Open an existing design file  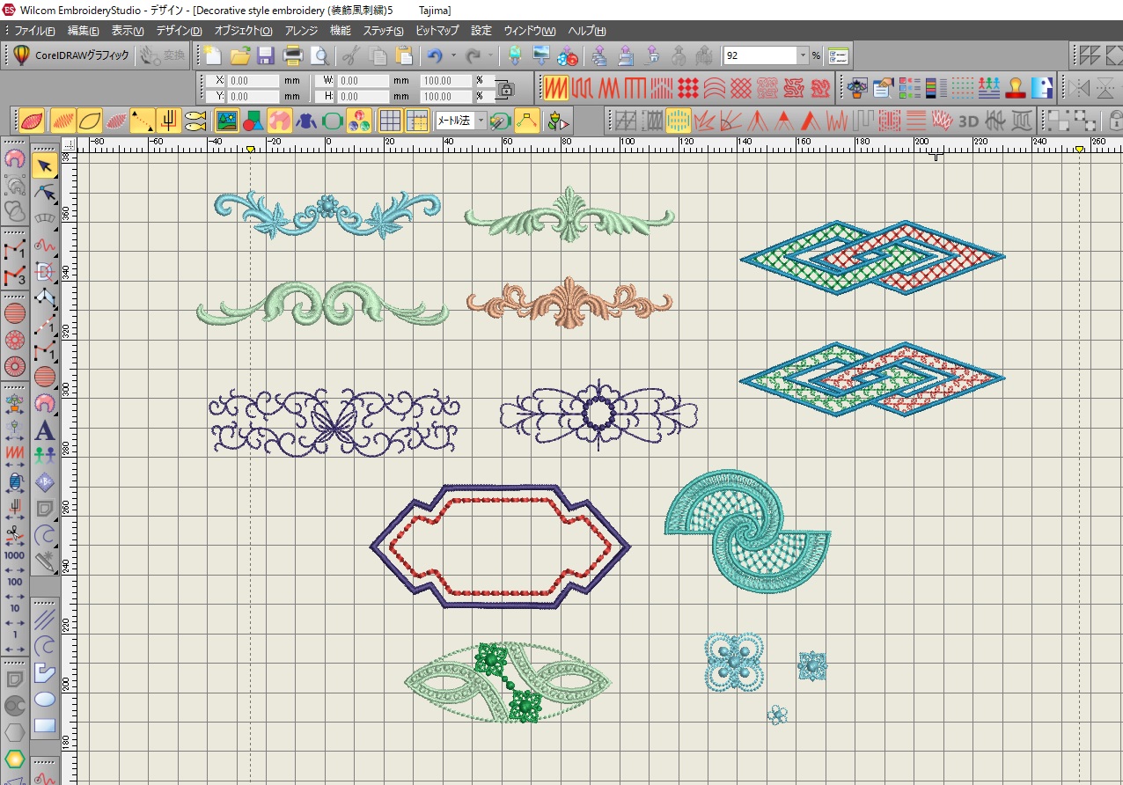tap(239, 56)
